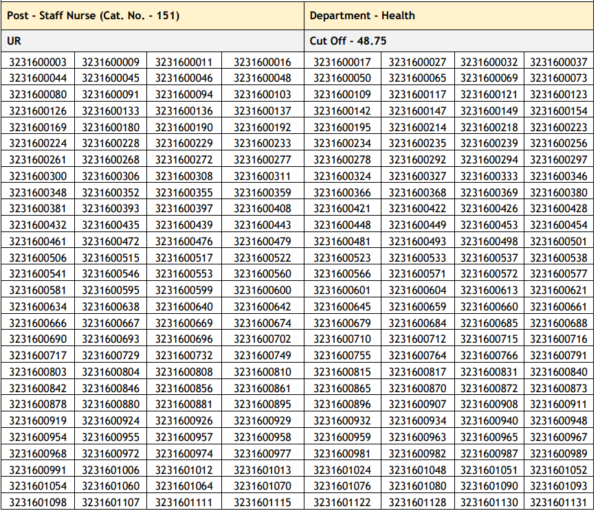600x511 pixels.
Task: Select roll number 3231600755
Action: click(x=342, y=355)
